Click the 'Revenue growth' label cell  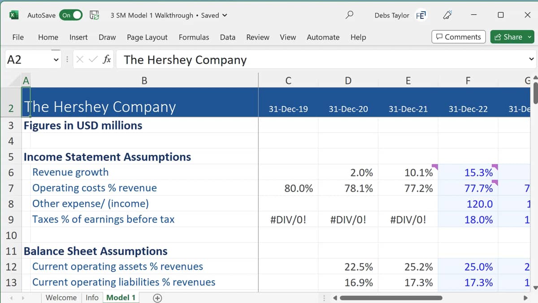[70, 172]
